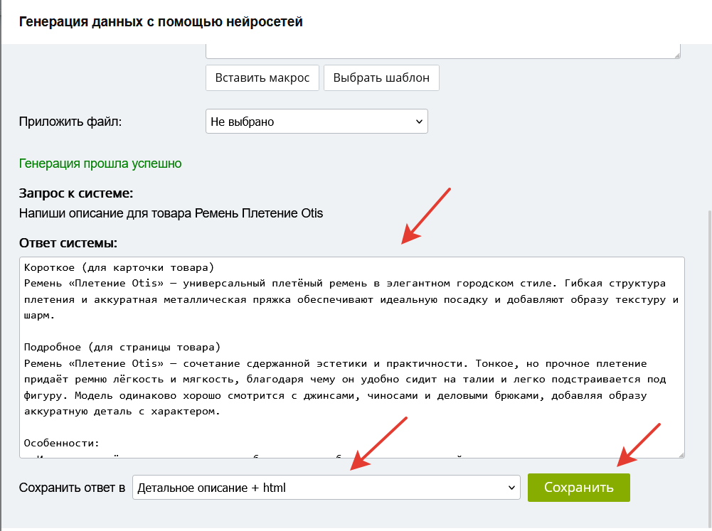Image resolution: width=712 pixels, height=531 pixels.
Task: Click the Запрос к системе: heading
Action: [x=76, y=193]
